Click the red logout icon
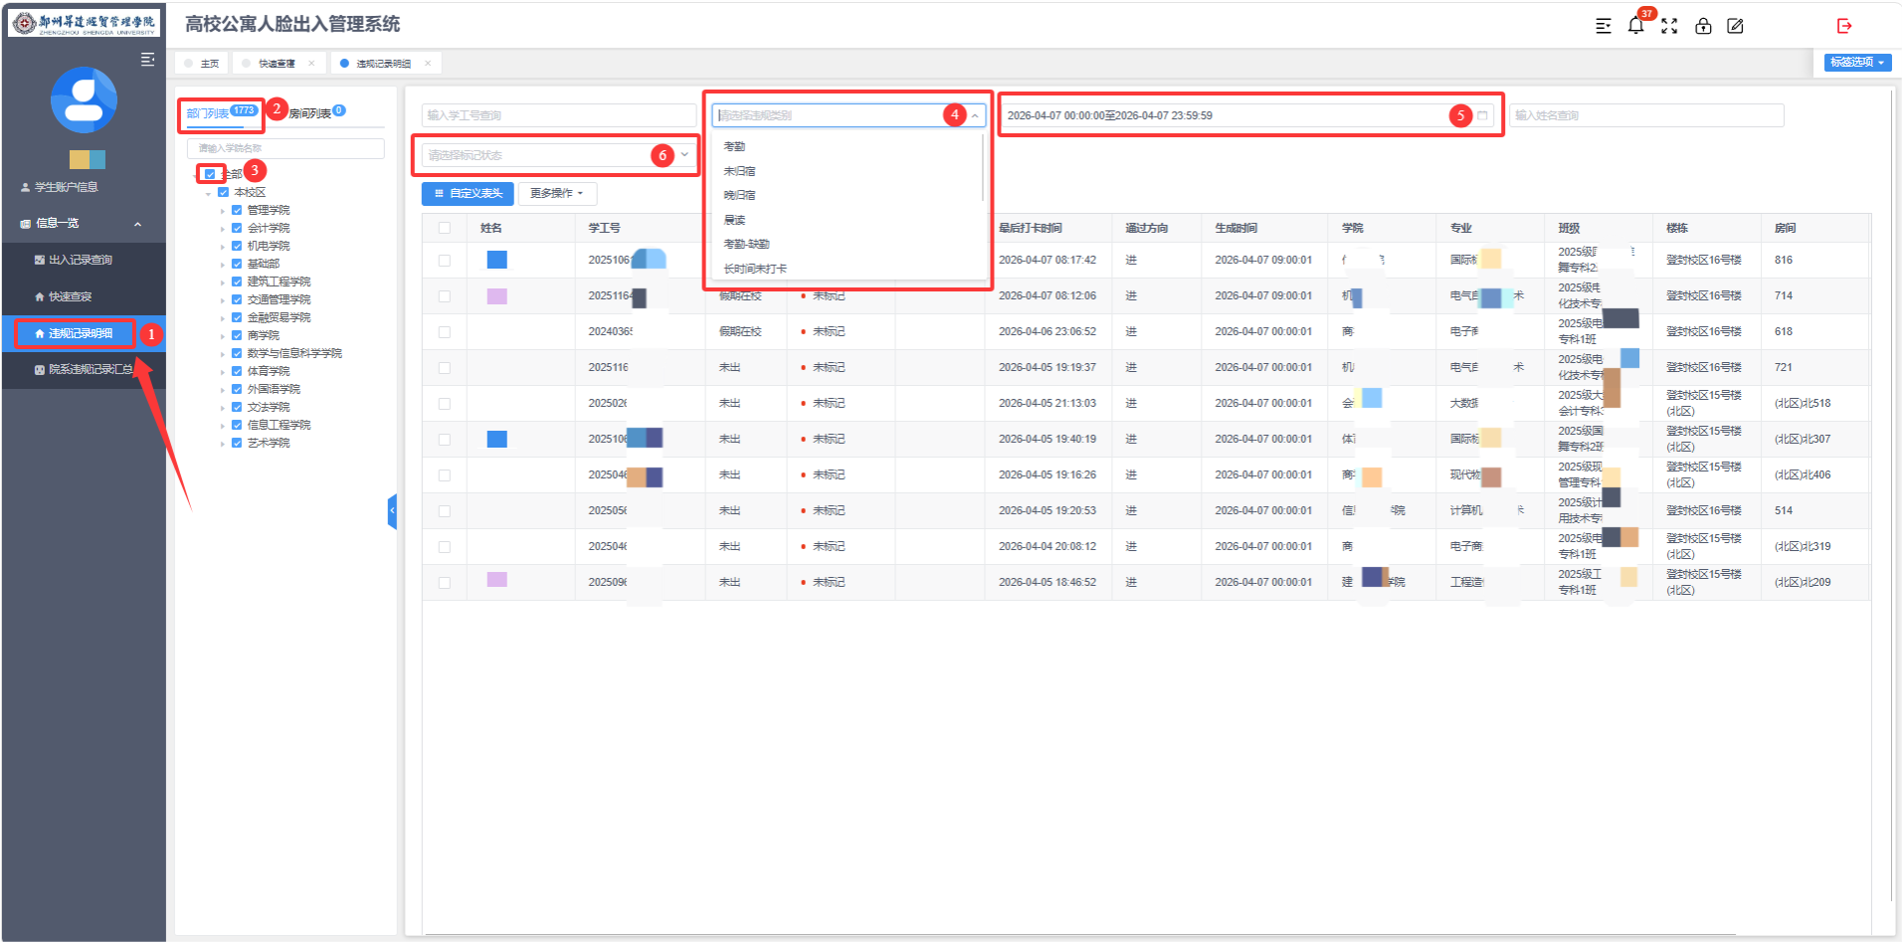The height and width of the screenshot is (942, 1902). [x=1844, y=26]
